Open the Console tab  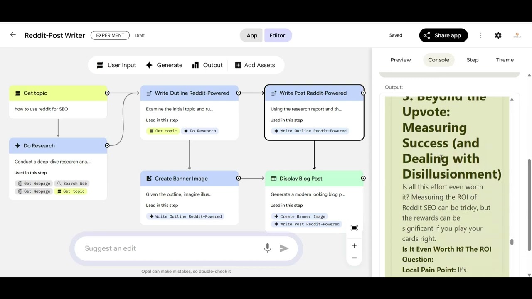click(x=438, y=60)
